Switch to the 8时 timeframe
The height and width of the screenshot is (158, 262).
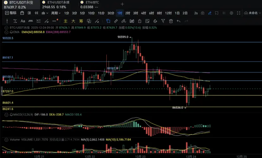tap(159, 13)
